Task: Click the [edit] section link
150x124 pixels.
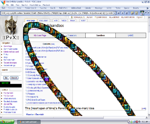Action: tap(144, 108)
